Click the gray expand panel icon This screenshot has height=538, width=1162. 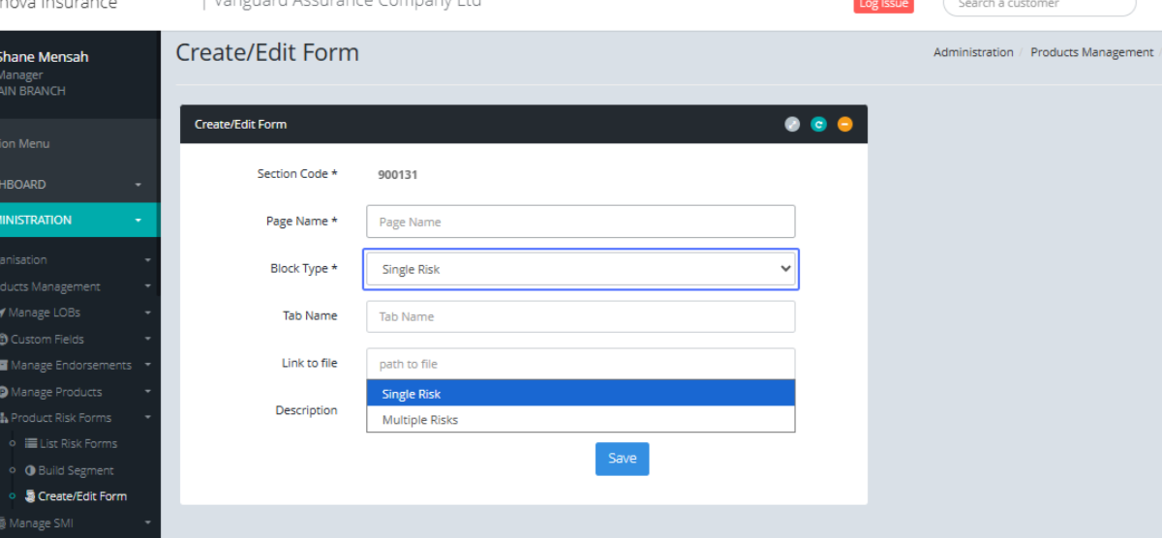coord(792,124)
